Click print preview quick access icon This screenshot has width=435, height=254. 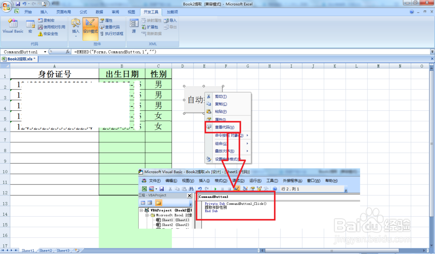coord(43,4)
